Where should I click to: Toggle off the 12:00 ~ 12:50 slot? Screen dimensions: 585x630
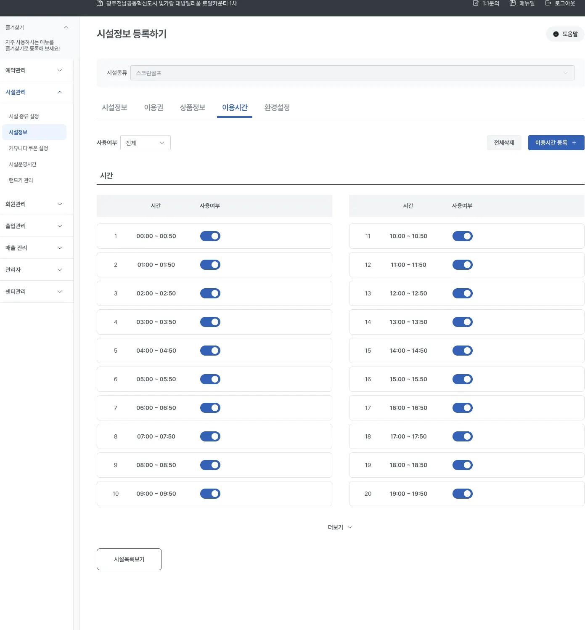(x=462, y=293)
